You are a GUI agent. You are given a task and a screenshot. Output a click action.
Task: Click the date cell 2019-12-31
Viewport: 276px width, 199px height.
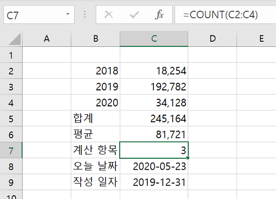(x=154, y=182)
